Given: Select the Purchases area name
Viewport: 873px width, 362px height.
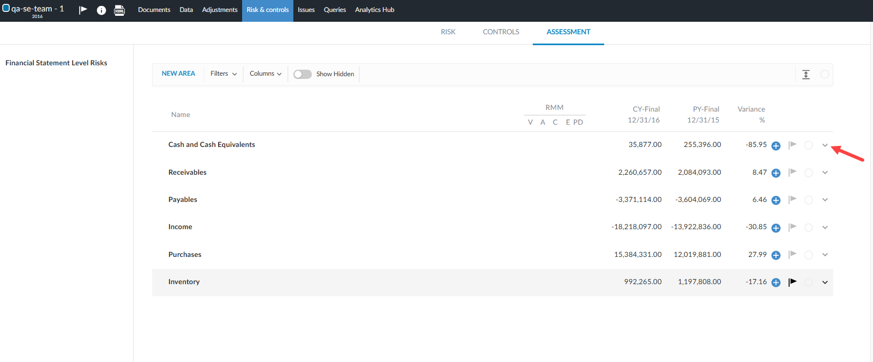Looking at the screenshot, I should [x=185, y=255].
